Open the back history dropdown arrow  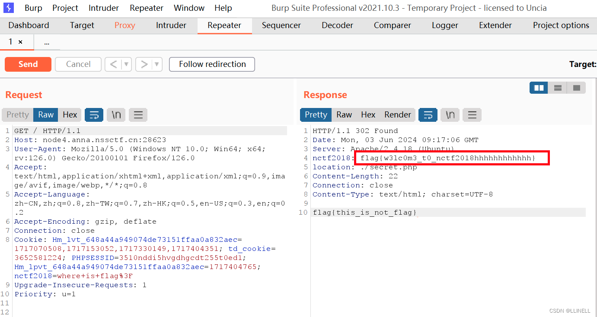pyautogui.click(x=127, y=64)
